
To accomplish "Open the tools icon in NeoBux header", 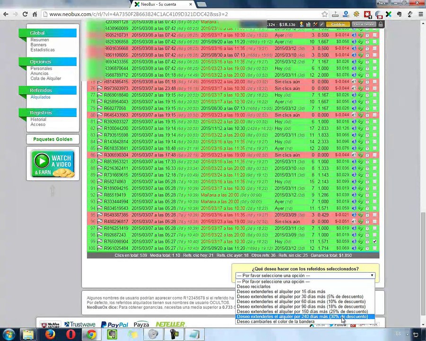I will pos(315,24).
